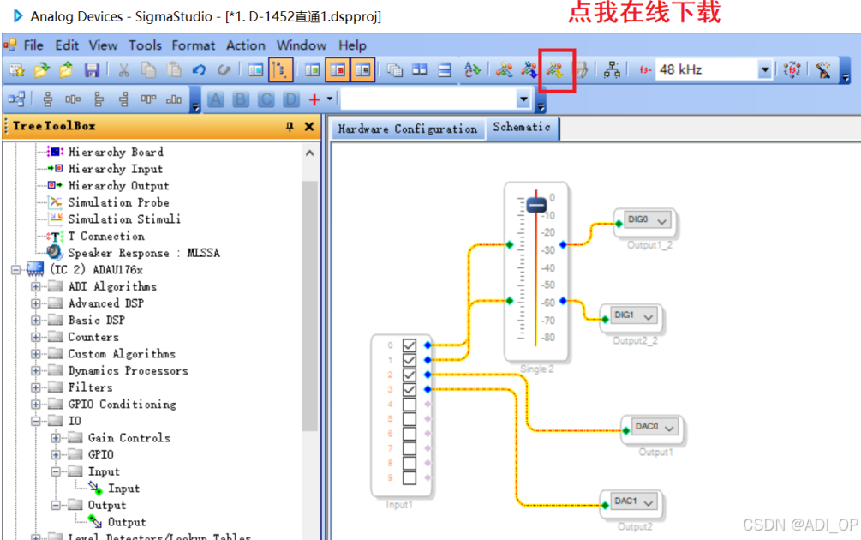This screenshot has height=540, width=861.
Task: Expand the ADI Algorithms folder
Action: (x=36, y=287)
